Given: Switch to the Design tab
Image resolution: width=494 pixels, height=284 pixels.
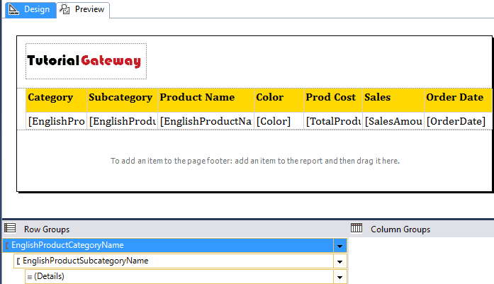Looking at the screenshot, I should (30, 10).
